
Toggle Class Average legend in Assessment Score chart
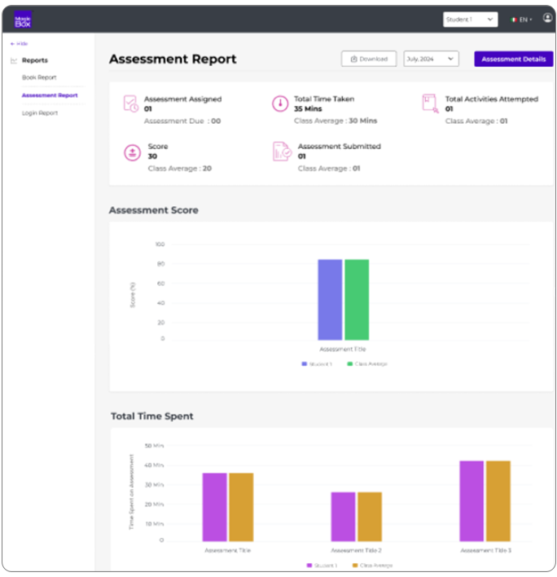[x=367, y=364]
